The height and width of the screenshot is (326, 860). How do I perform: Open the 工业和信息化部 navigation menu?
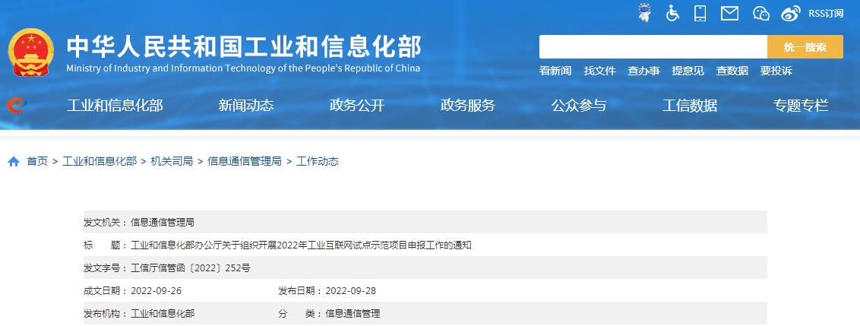pos(115,106)
